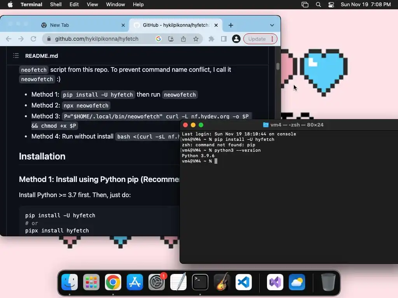Open a new Chrome tab with plus
The height and width of the screenshot is (298, 398).
click(231, 25)
